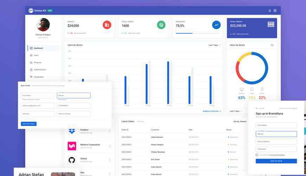This screenshot has width=306, height=176.
Task: Tick the Terms and Conditions checkbox
Action: coord(257,155)
